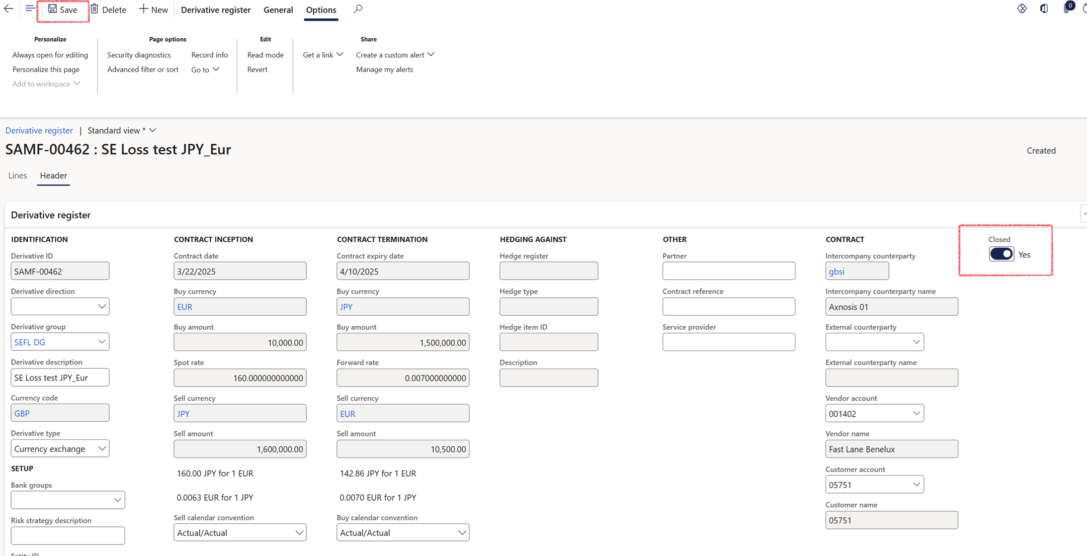The height and width of the screenshot is (556, 1087).
Task: Click the GBP currency code link
Action: (22, 413)
